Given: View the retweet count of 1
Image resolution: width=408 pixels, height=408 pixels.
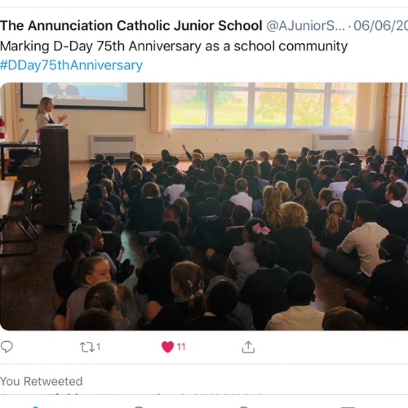Looking at the screenshot, I should pos(98,347).
